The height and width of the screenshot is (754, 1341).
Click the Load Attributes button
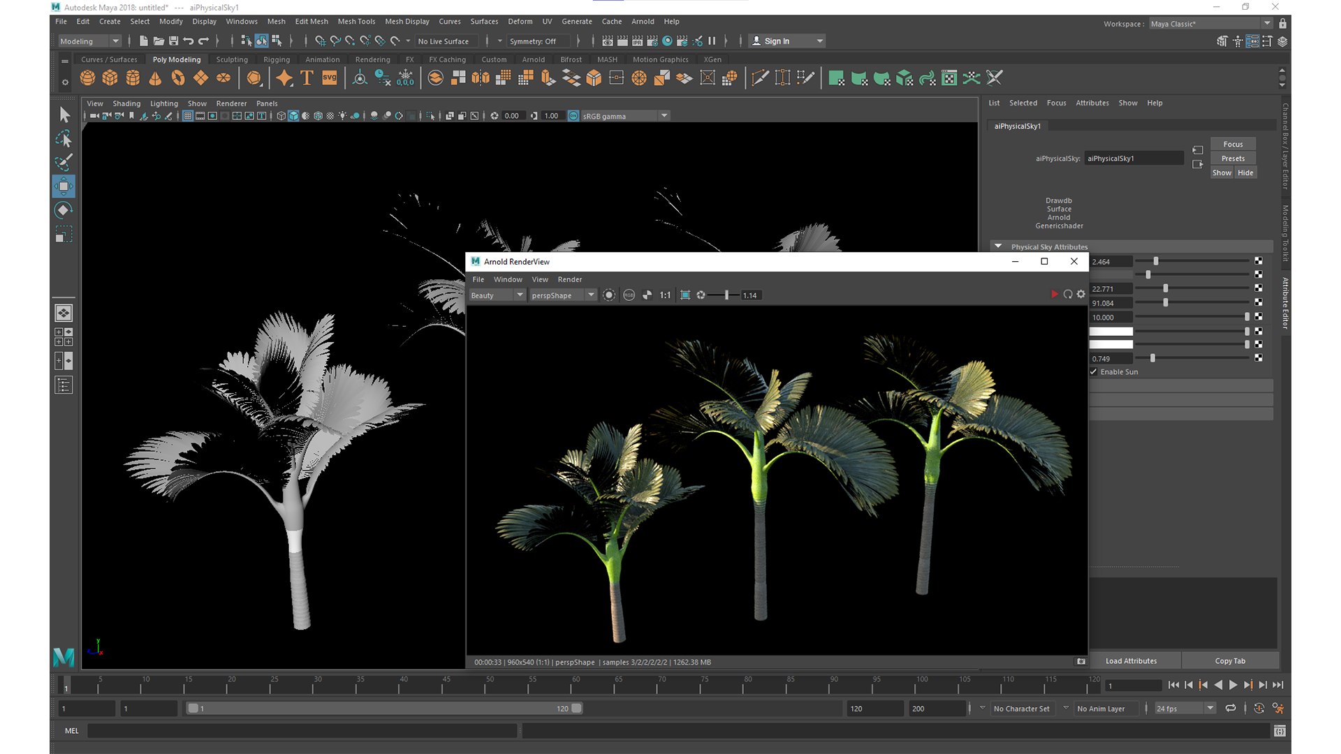point(1131,661)
